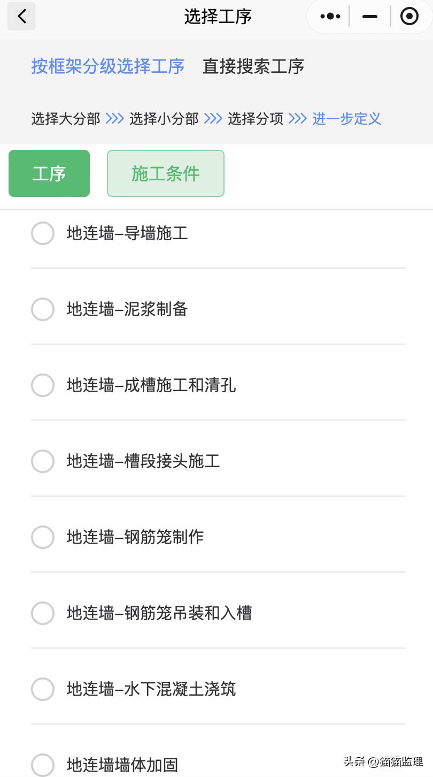Click the 施工条件 button
Screen dimensions: 433x777
(x=166, y=173)
